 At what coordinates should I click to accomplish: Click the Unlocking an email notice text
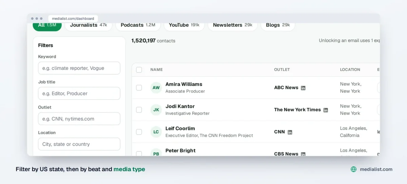point(349,41)
